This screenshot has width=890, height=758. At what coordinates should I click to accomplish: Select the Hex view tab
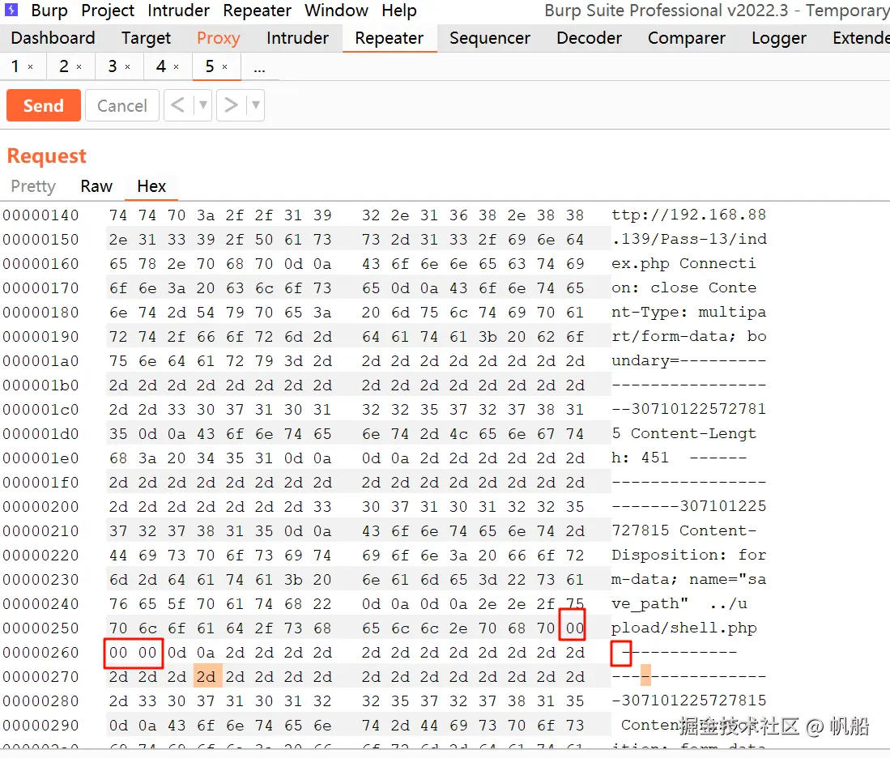coord(151,186)
